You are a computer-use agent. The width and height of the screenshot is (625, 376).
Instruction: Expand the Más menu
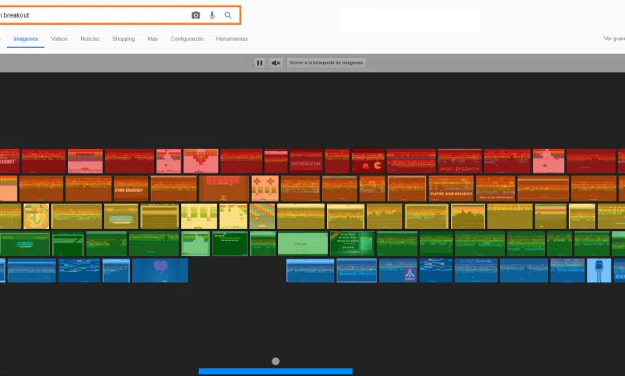[153, 39]
